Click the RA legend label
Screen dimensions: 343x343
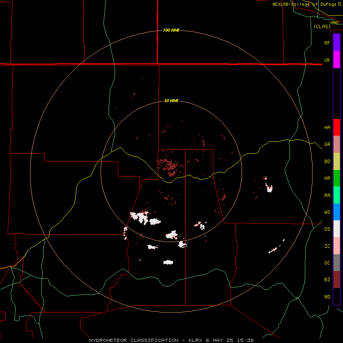point(327,196)
